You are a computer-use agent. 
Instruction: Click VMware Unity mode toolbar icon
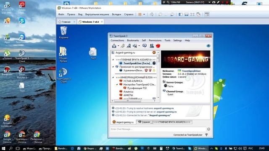point(198,14)
